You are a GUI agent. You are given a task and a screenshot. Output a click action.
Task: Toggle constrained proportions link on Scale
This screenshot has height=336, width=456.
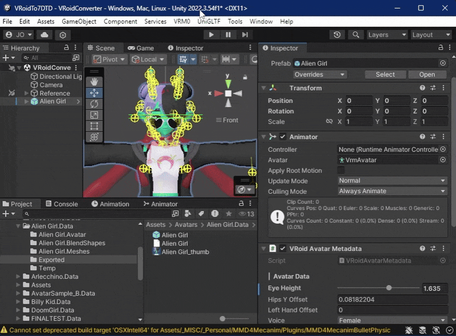pyautogui.click(x=329, y=122)
